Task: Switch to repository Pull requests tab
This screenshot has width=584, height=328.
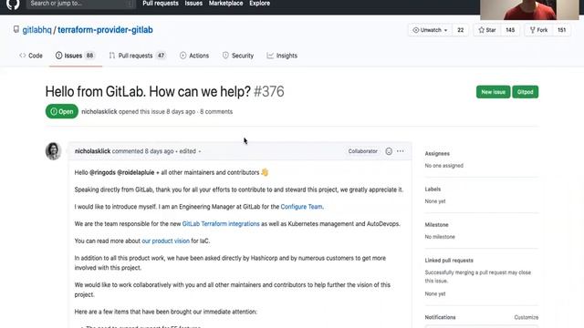Action: coord(137,56)
